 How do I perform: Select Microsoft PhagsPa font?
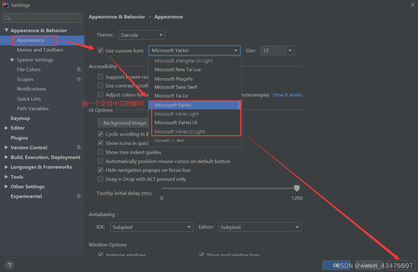pyautogui.click(x=193, y=79)
